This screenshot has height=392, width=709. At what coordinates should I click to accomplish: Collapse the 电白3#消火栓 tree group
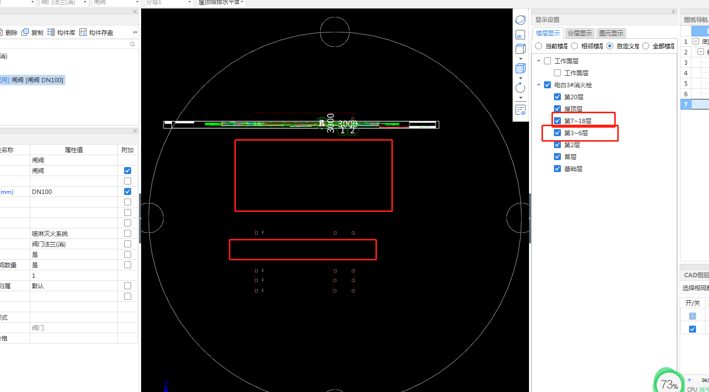[x=539, y=85]
